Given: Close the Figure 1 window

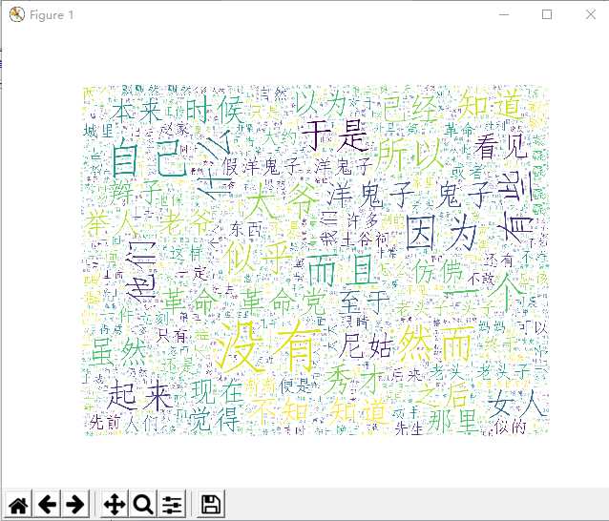Looking at the screenshot, I should pyautogui.click(x=590, y=14).
